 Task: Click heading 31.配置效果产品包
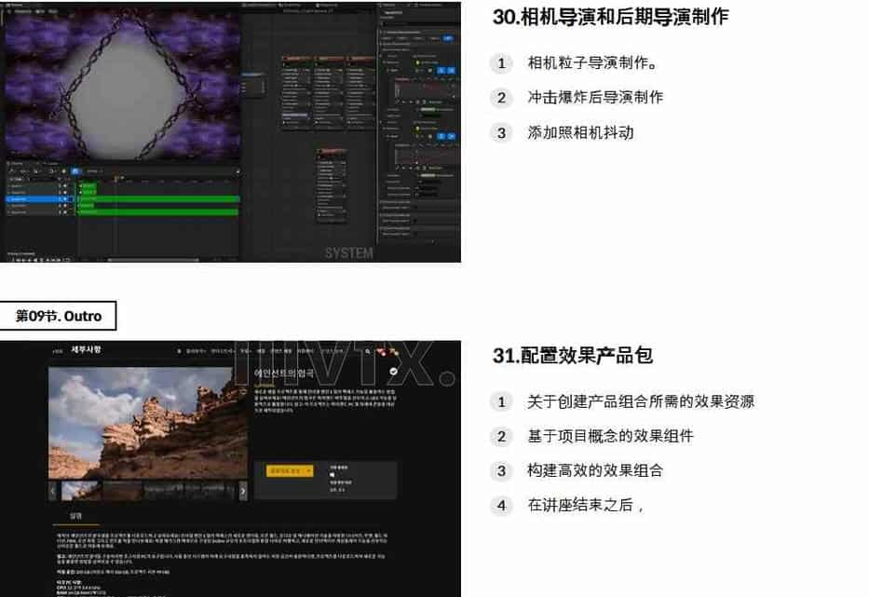point(573,355)
